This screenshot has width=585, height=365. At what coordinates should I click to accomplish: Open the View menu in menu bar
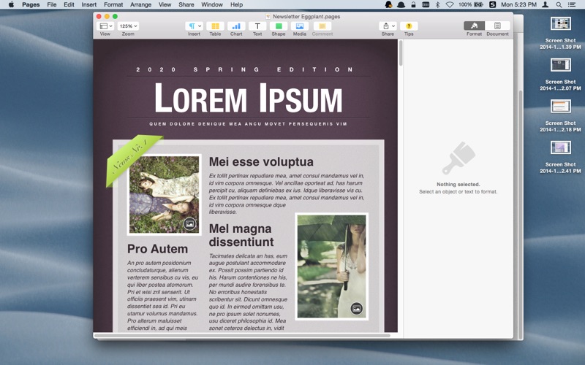click(165, 4)
